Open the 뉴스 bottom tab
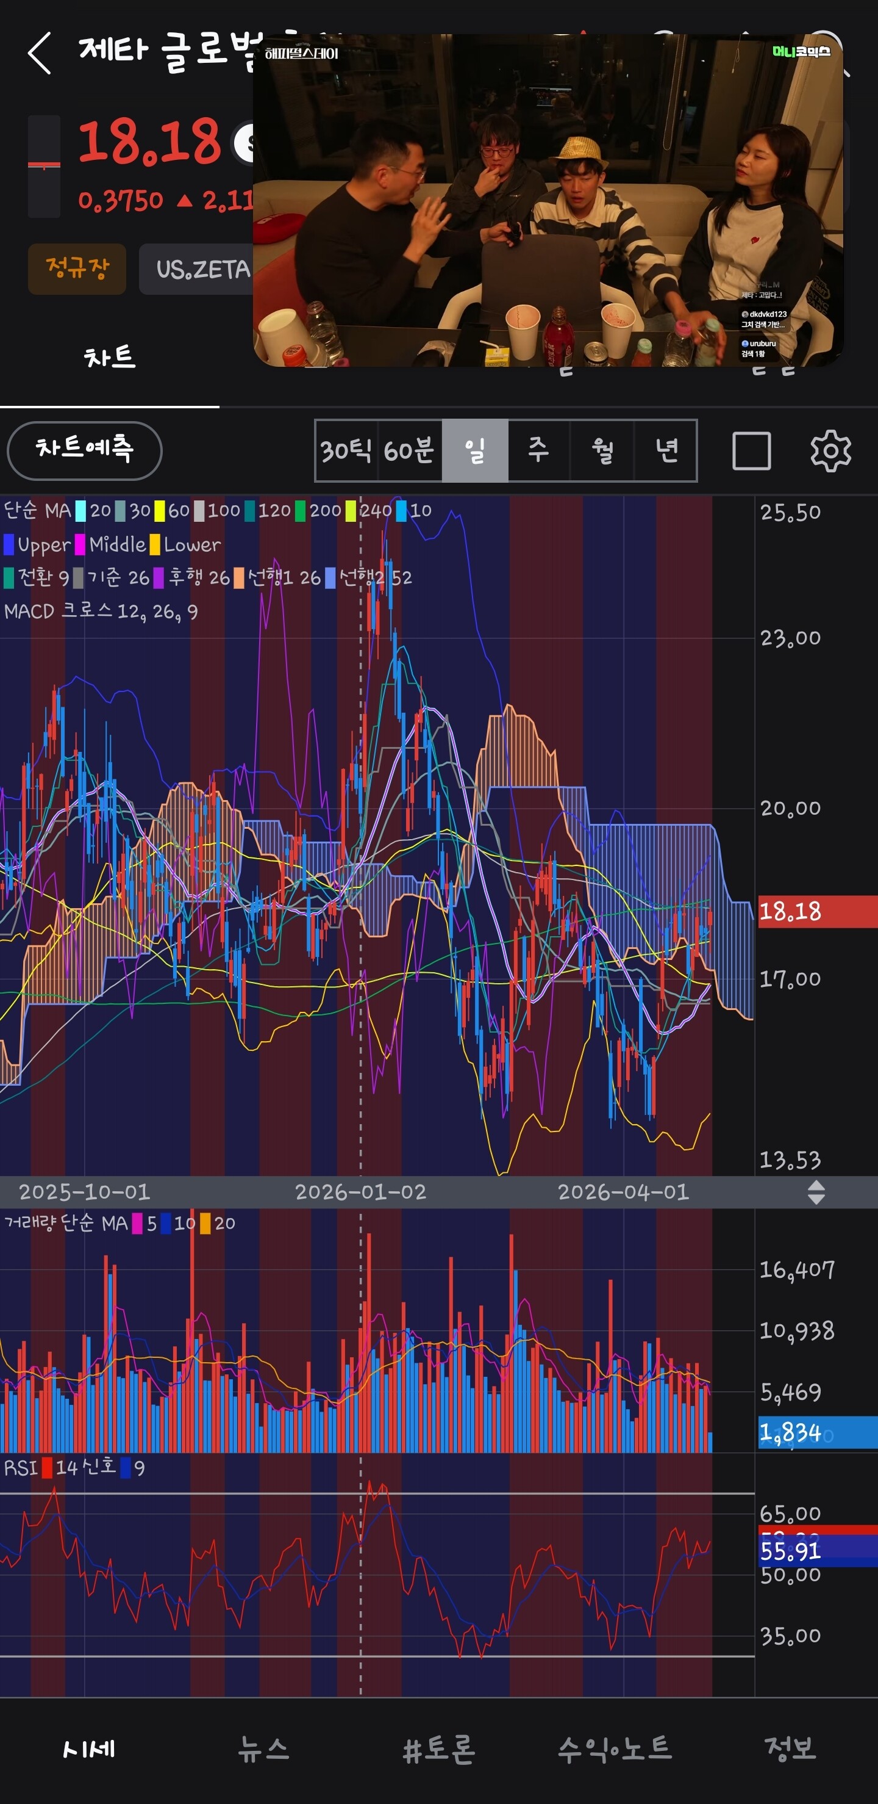 (263, 1748)
